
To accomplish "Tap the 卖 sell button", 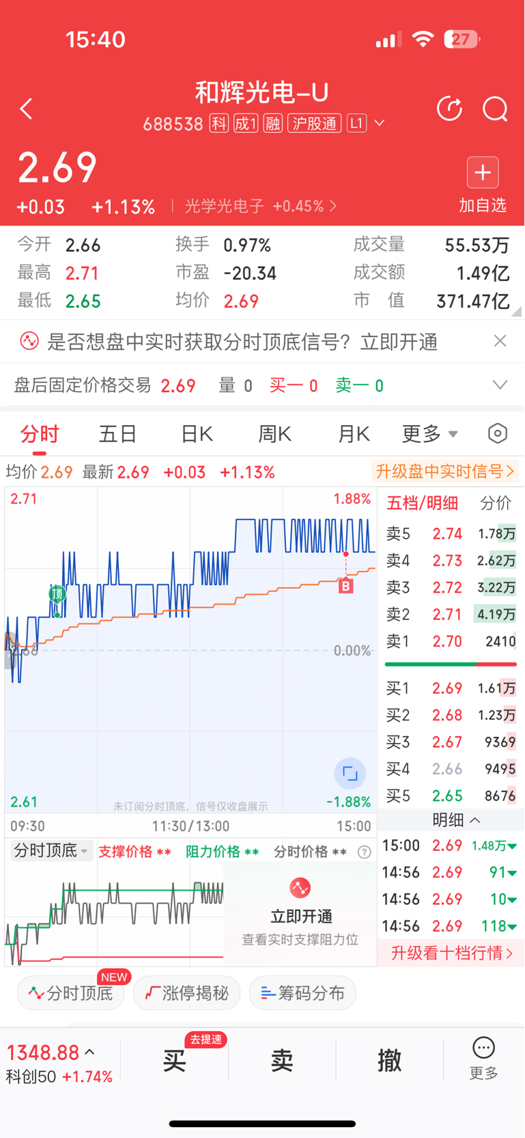I will [x=282, y=1061].
